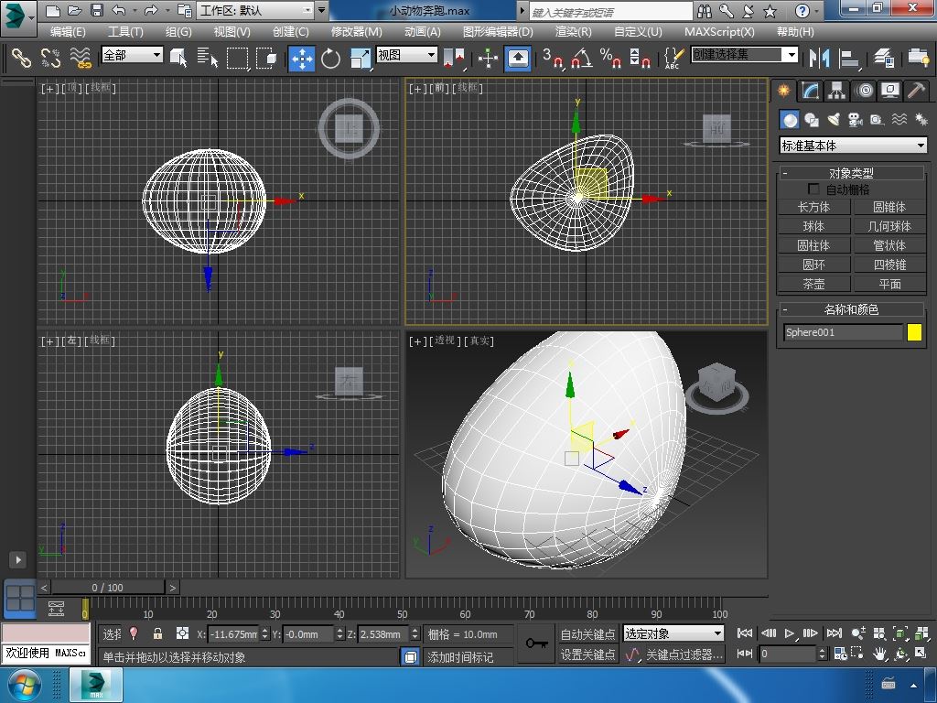Screen dimensions: 937x703
Task: Click Use Pivot Point Center icon
Action: pos(455,58)
